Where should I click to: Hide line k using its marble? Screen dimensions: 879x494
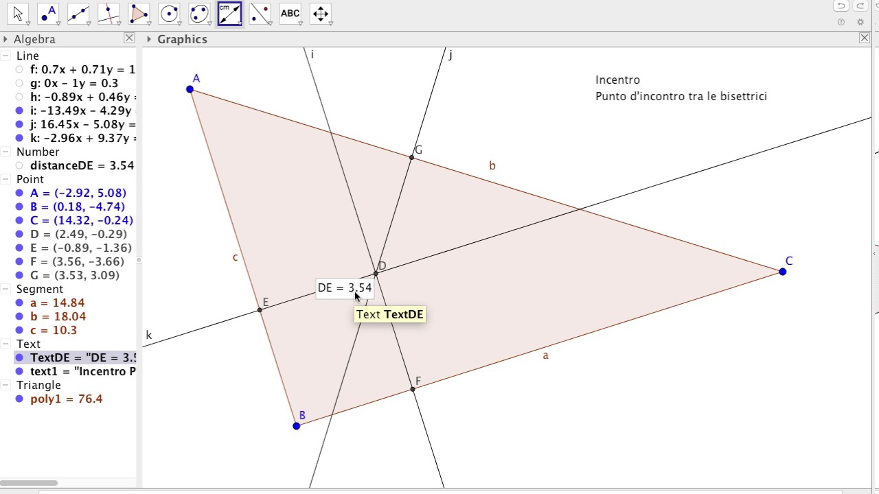point(19,138)
